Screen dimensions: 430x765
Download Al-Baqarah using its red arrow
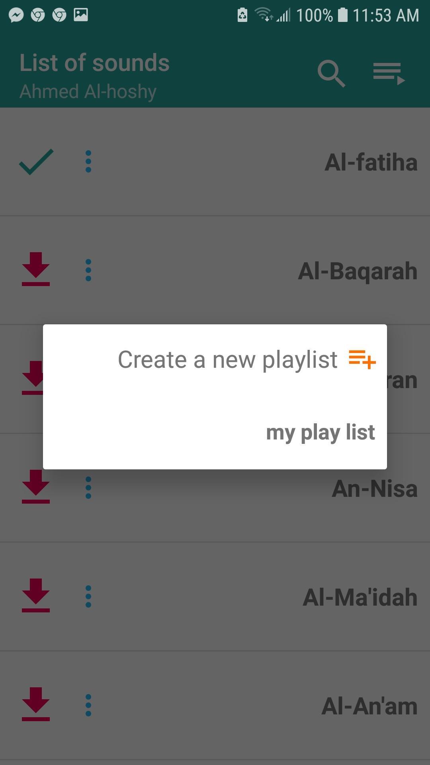tap(36, 269)
